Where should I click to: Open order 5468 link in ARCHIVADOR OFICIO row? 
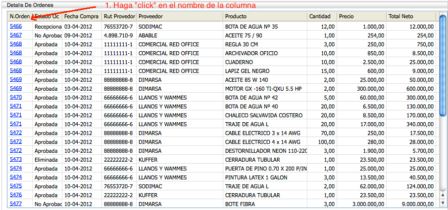pyautogui.click(x=16, y=53)
